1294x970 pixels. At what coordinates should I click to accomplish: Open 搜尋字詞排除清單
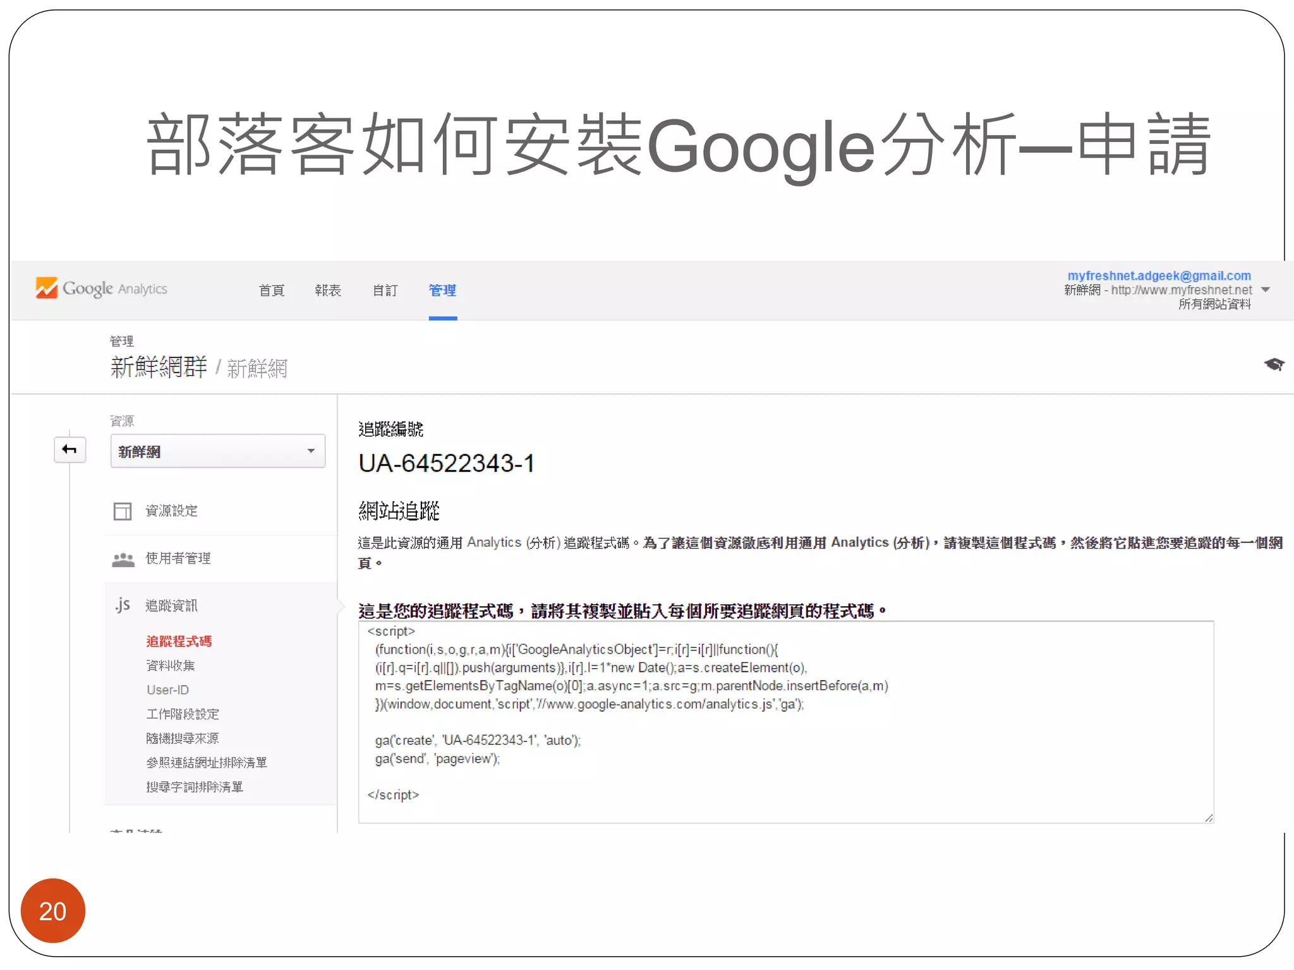[x=195, y=787]
